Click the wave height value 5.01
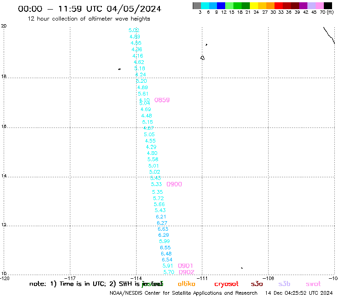Screen dimensions: 338x297 coord(153,166)
